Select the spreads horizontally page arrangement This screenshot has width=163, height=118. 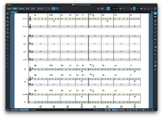(x=127, y=110)
